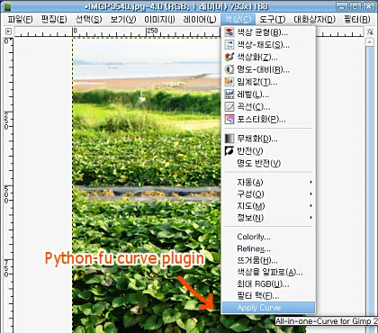This screenshot has height=333, width=378.
Task: Select 뜨거움(H)... from the menu
Action: 268,260
